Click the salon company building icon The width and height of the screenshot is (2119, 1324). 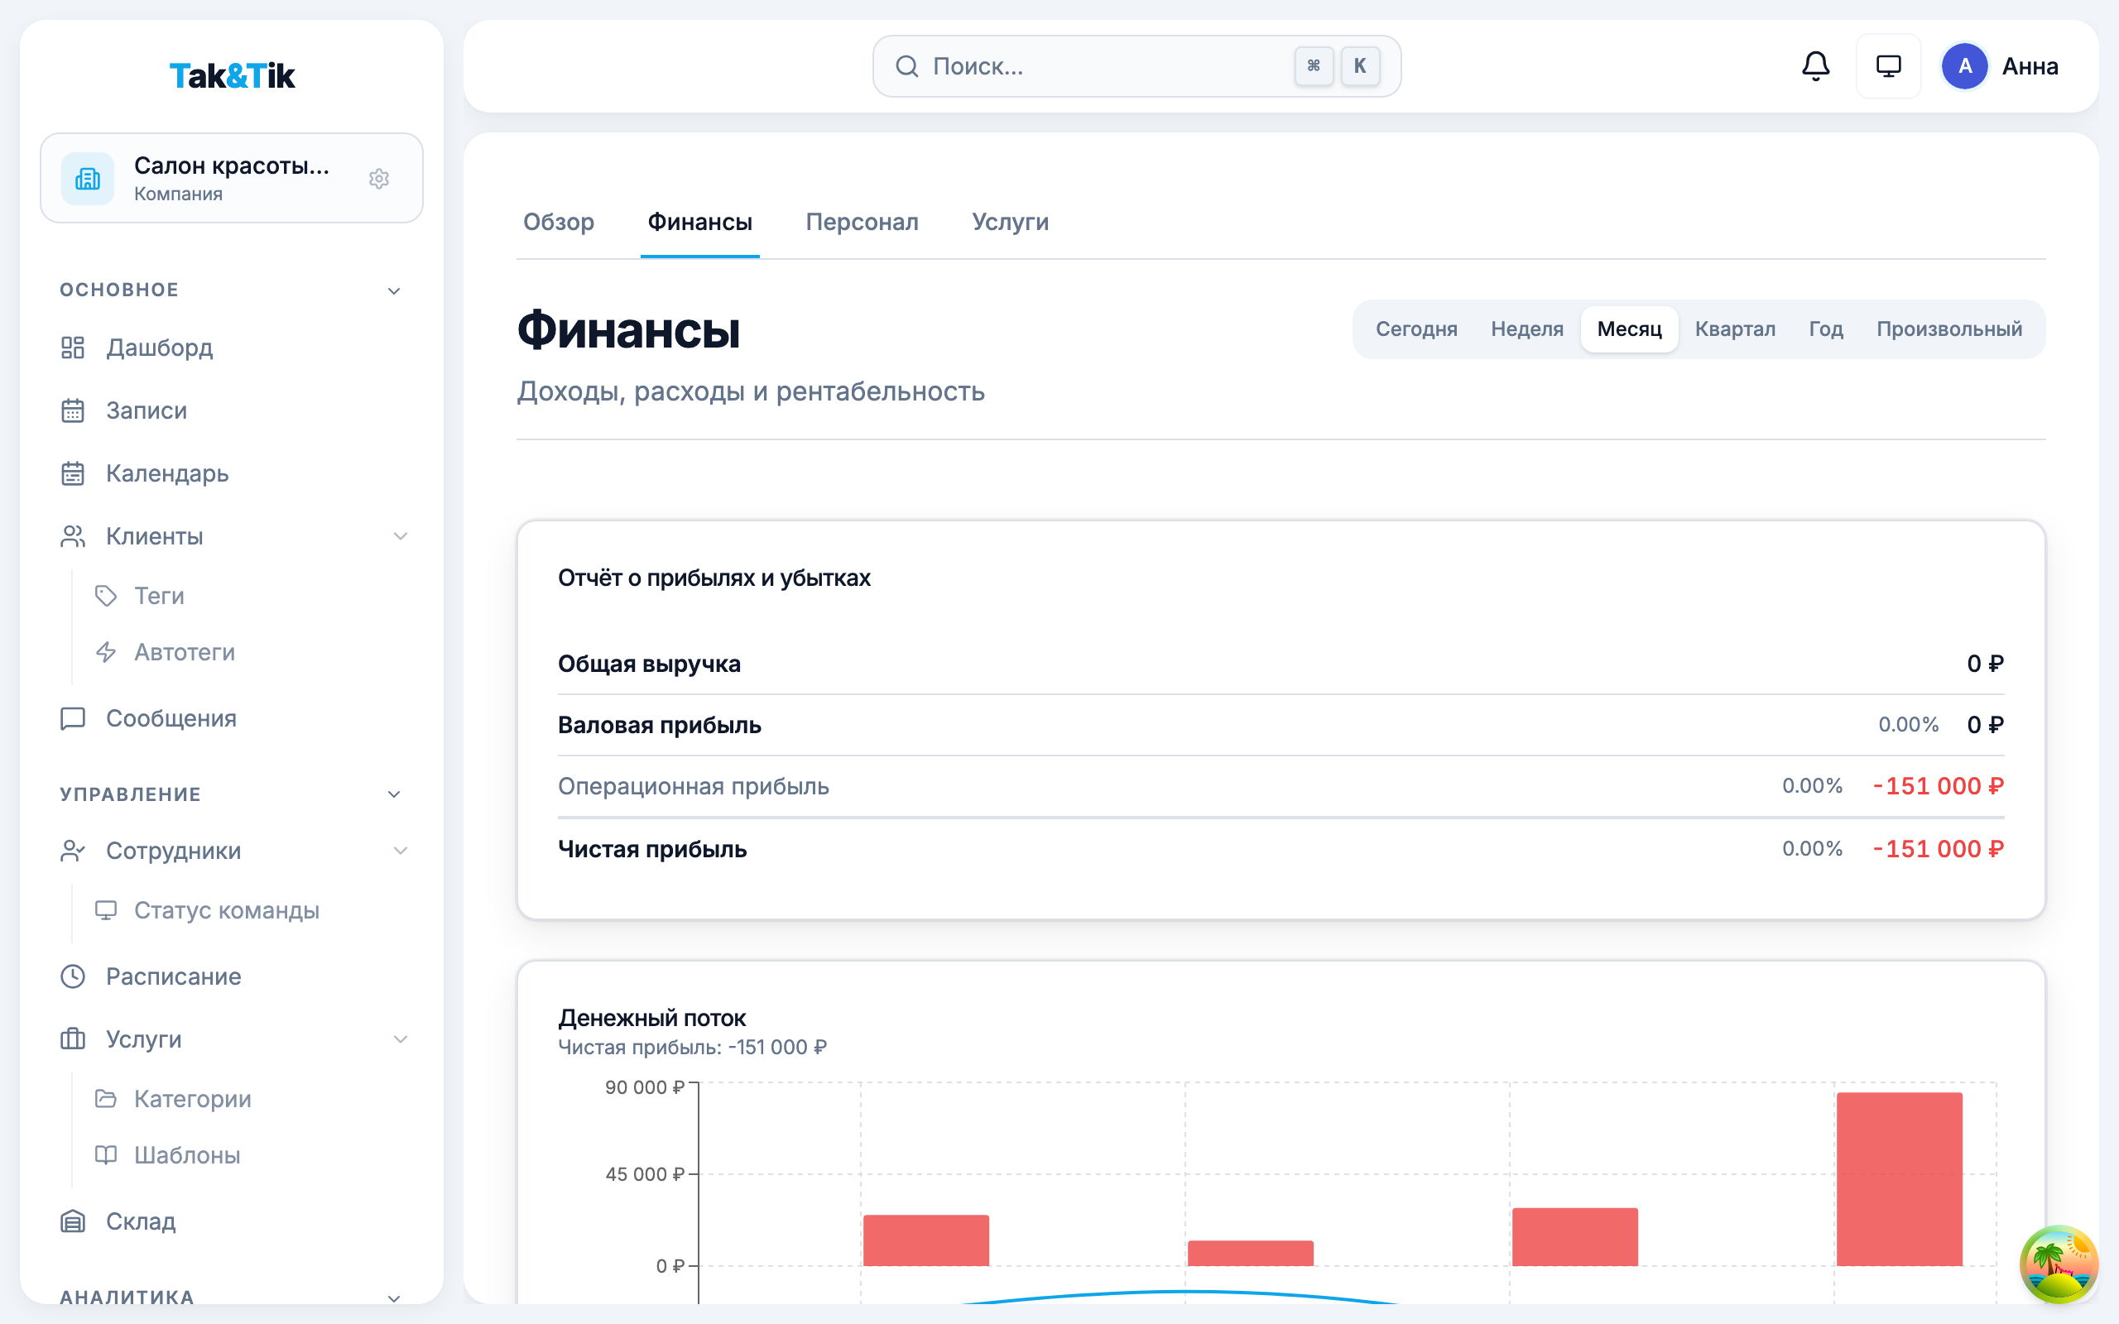pyautogui.click(x=88, y=179)
